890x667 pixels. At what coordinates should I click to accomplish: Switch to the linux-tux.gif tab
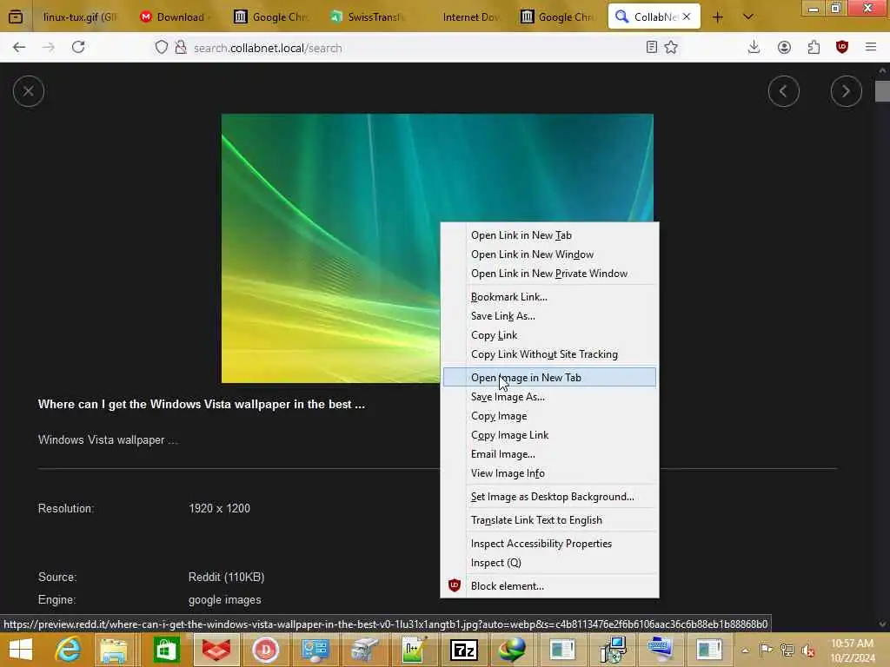point(80,17)
